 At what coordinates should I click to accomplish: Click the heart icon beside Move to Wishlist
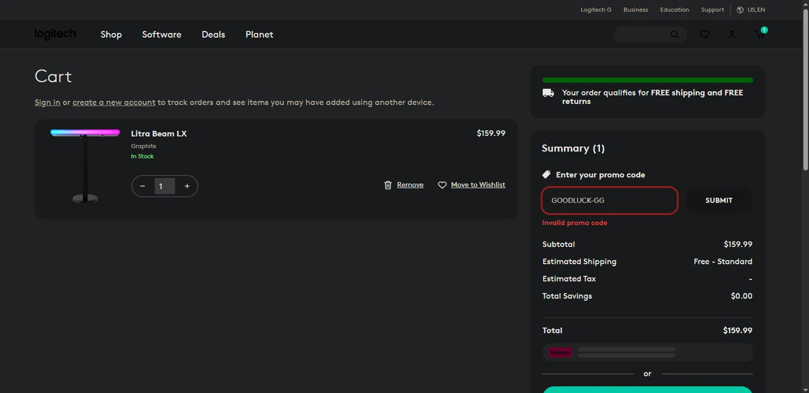(x=442, y=185)
